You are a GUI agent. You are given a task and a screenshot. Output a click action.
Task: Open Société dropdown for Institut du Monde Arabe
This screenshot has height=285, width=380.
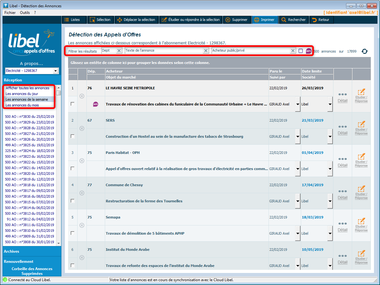pyautogui.click(x=330, y=264)
